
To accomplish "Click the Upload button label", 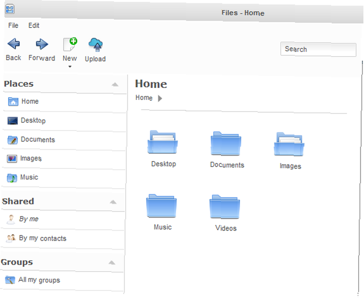I will tap(95, 59).
